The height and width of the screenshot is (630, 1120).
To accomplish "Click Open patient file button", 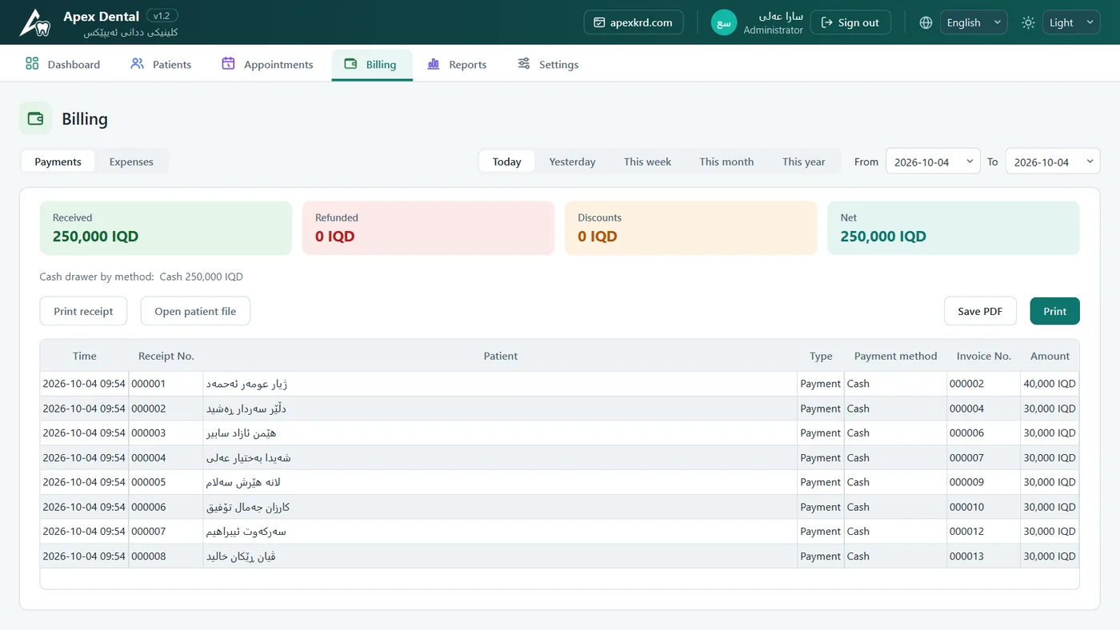I will point(195,311).
